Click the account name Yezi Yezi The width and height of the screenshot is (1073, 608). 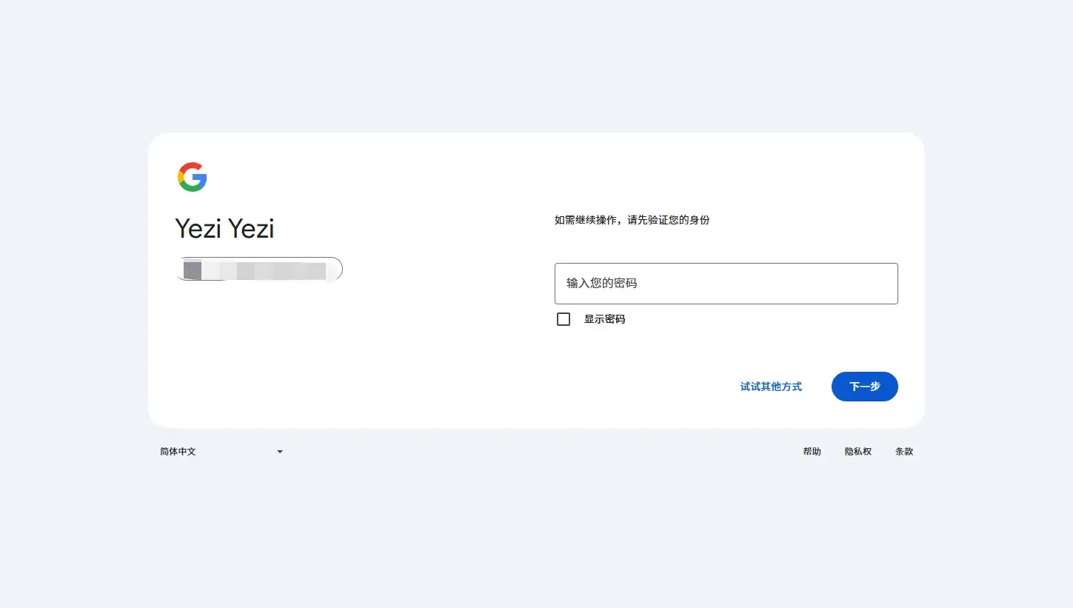point(224,228)
